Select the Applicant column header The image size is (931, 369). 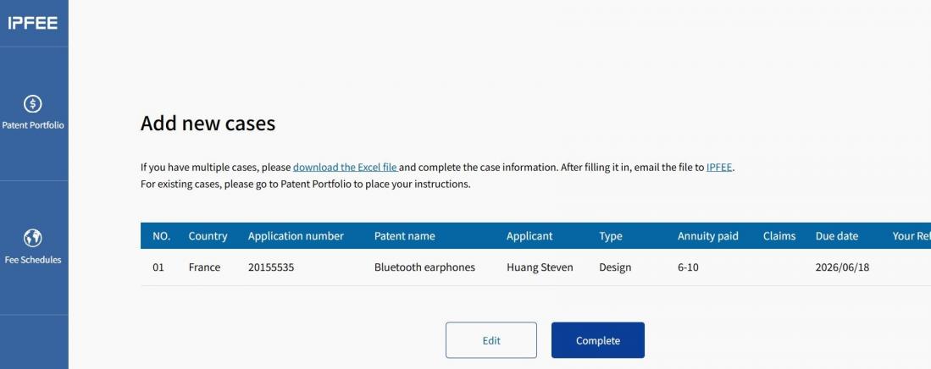tap(529, 236)
